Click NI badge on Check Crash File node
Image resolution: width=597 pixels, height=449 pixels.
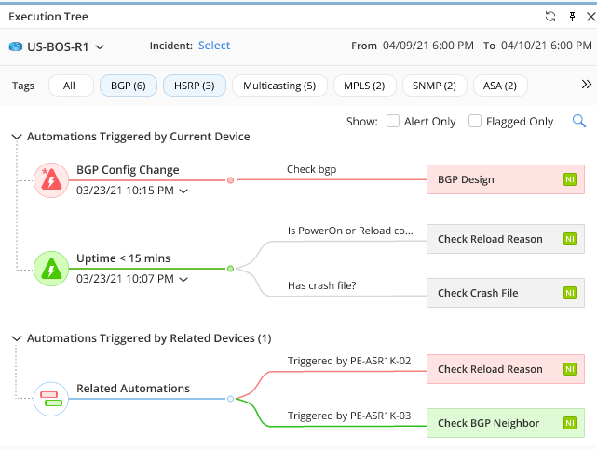(570, 293)
